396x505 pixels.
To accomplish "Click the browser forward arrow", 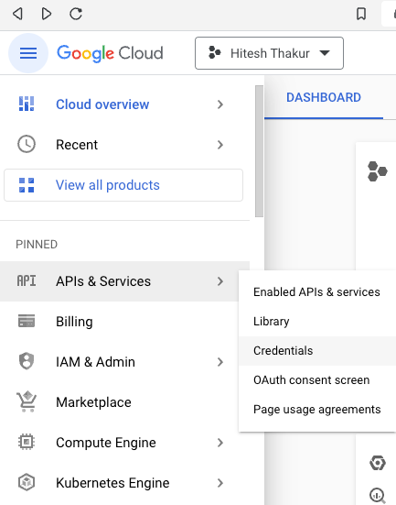I will (47, 14).
